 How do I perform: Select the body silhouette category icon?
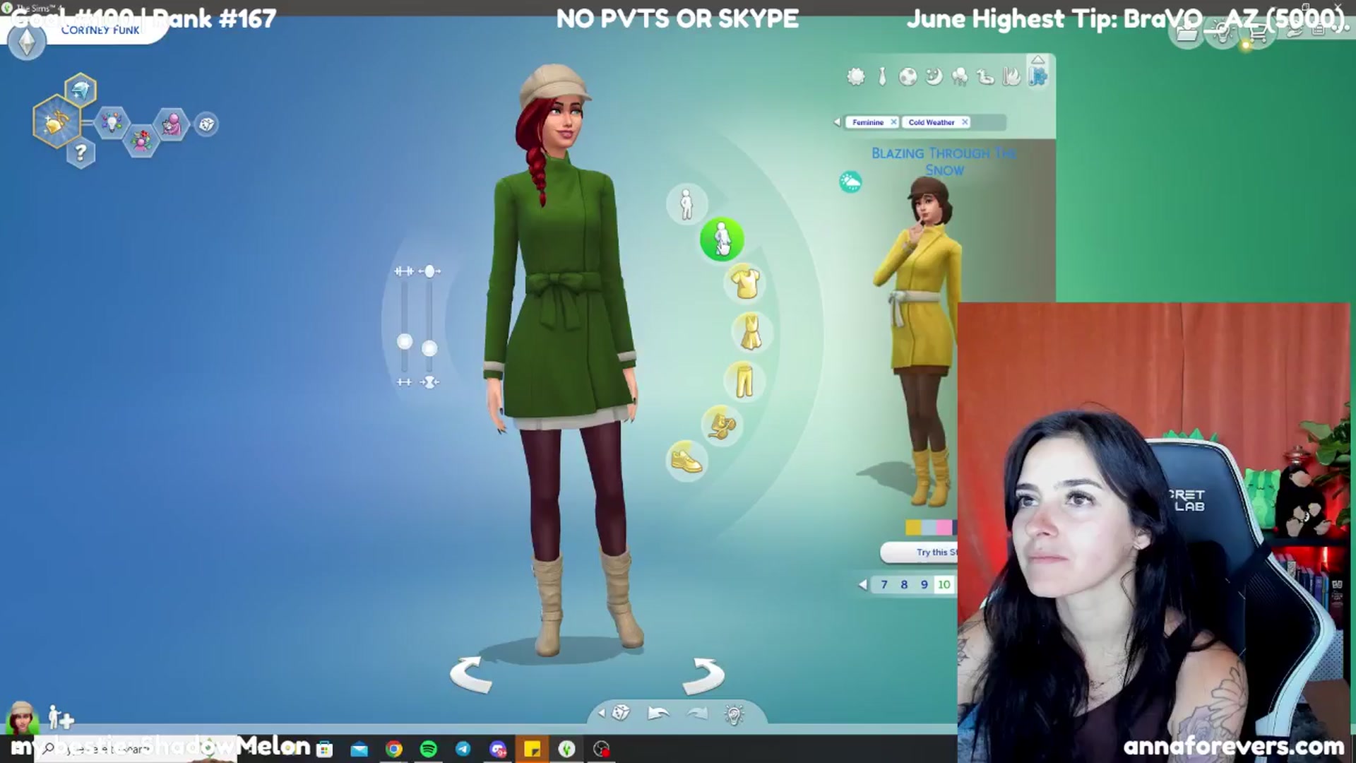tap(686, 204)
